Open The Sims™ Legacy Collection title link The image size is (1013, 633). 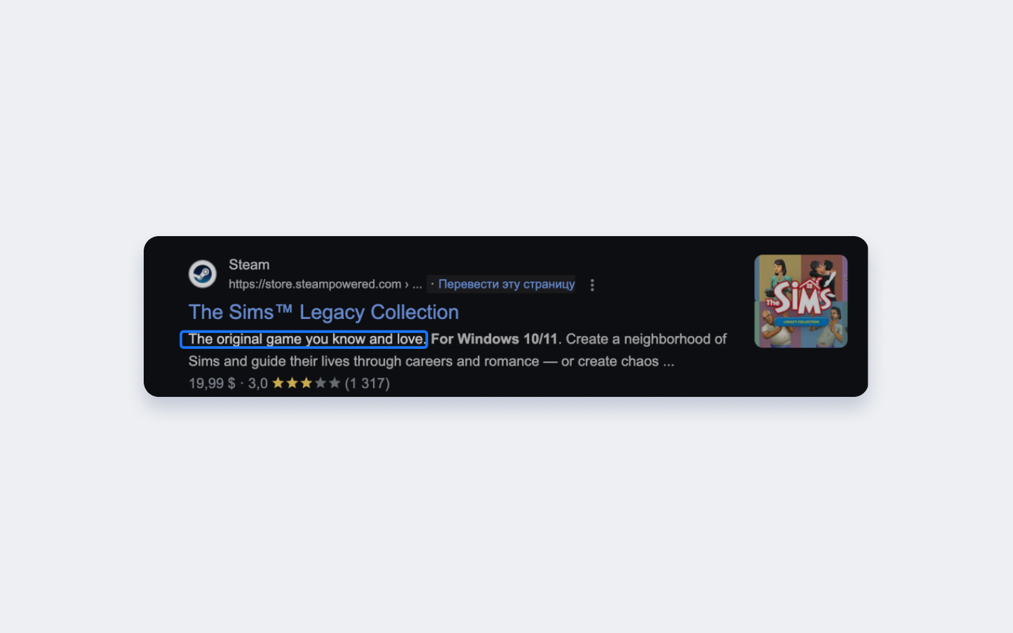(324, 312)
